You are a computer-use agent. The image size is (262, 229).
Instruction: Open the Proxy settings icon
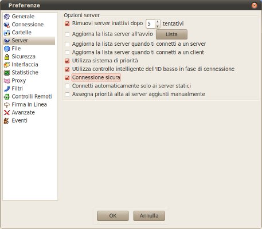click(x=7, y=81)
